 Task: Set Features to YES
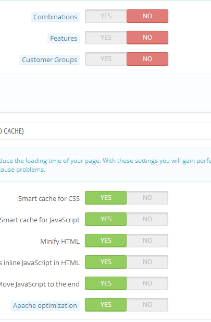click(x=106, y=38)
